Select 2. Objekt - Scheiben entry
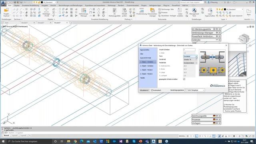Viewport: 256px width, 144px height. tap(147, 66)
